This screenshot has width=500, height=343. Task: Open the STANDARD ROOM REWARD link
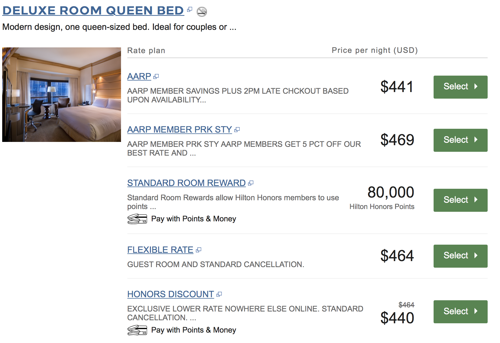pos(186,183)
